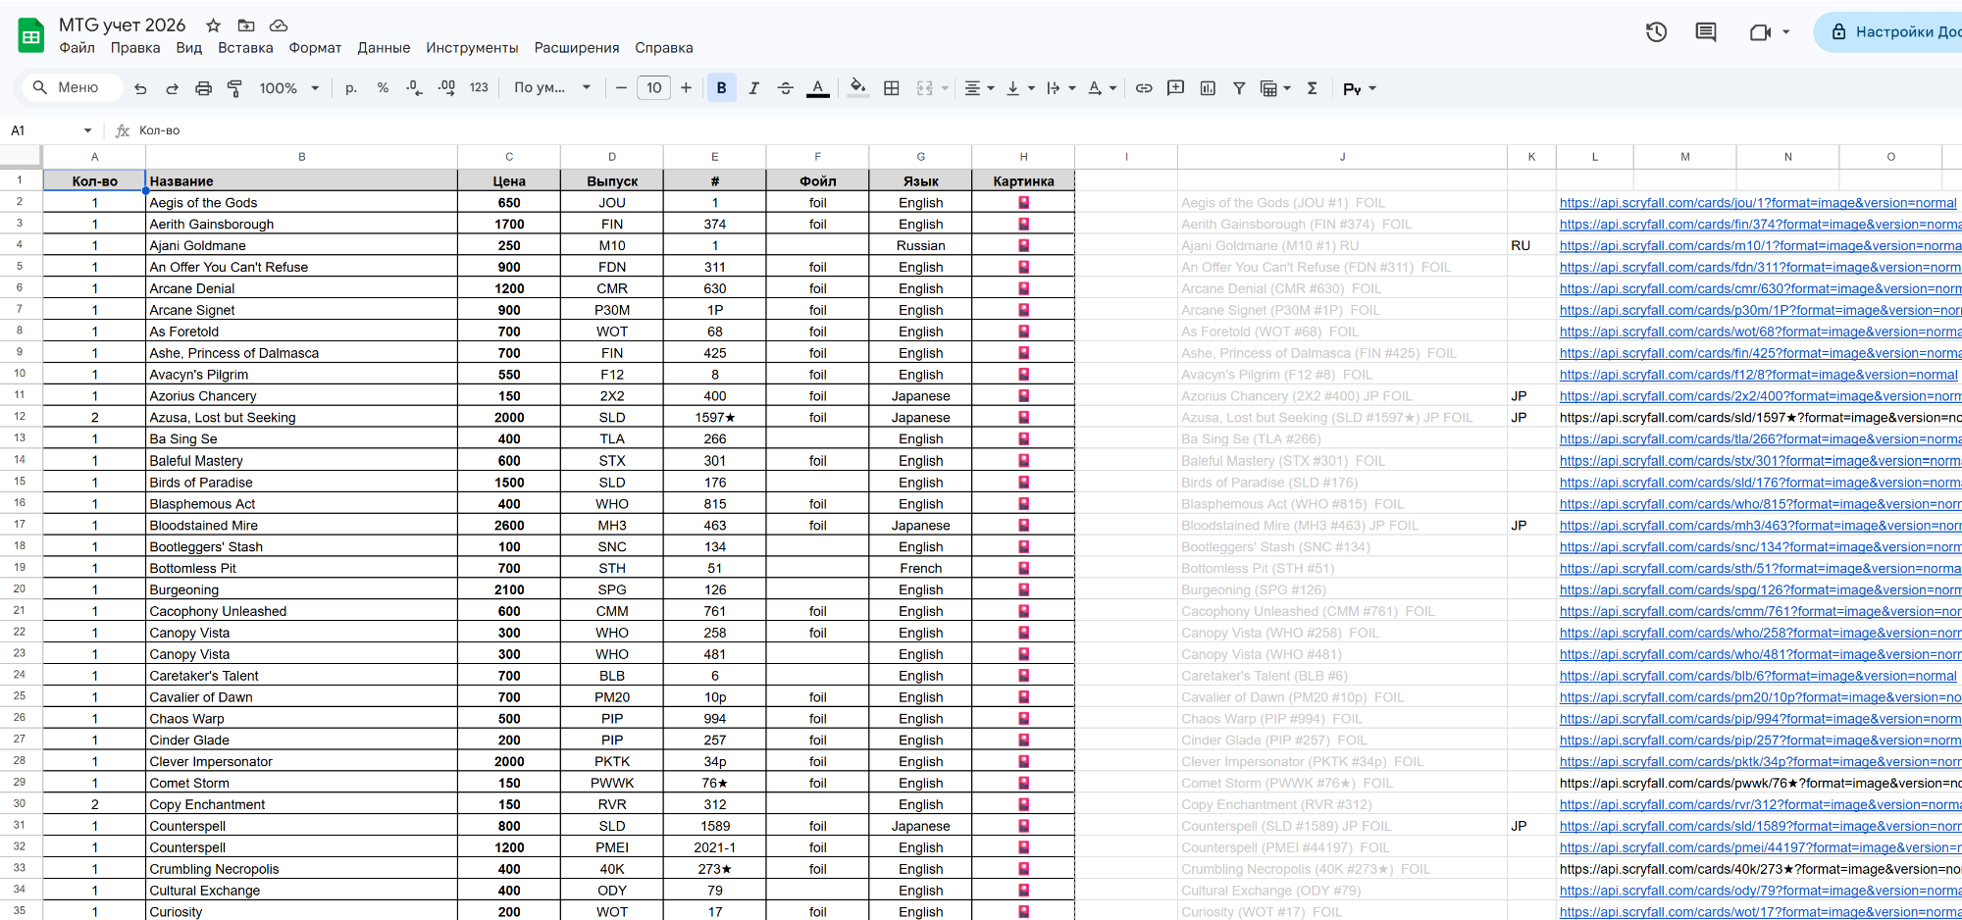Open the Aegis of the Gods scryfall link
Viewport: 1962px width, 920px height.
point(1757,203)
